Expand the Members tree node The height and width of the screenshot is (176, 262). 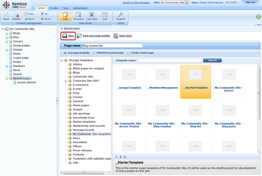click(x=7, y=66)
